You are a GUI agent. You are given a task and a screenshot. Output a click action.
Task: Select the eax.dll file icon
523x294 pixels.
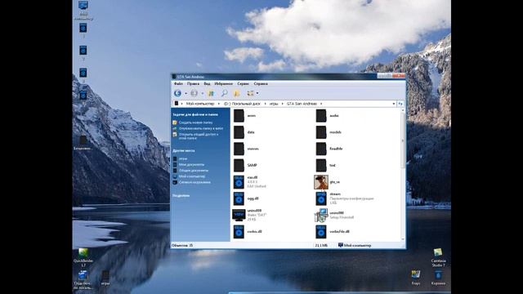point(239,182)
